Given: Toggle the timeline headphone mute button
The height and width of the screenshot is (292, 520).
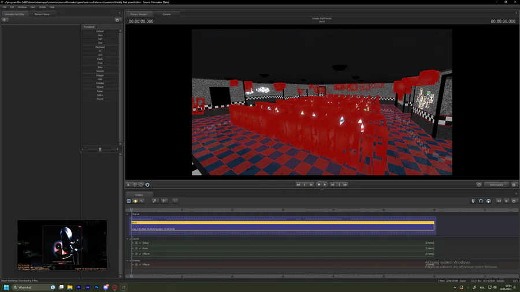Looking at the screenshot, I should pos(488,201).
